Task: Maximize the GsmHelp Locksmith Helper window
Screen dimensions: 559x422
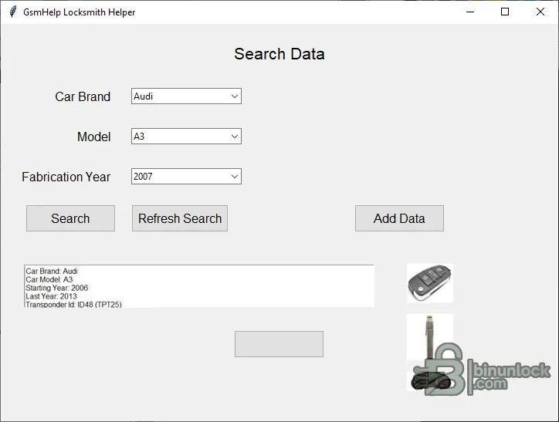Action: point(505,12)
